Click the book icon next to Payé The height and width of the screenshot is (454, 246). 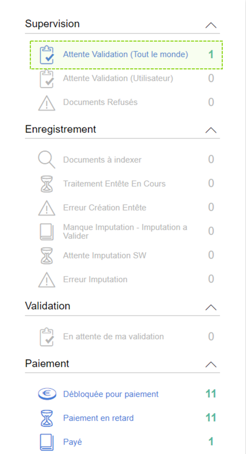click(47, 442)
